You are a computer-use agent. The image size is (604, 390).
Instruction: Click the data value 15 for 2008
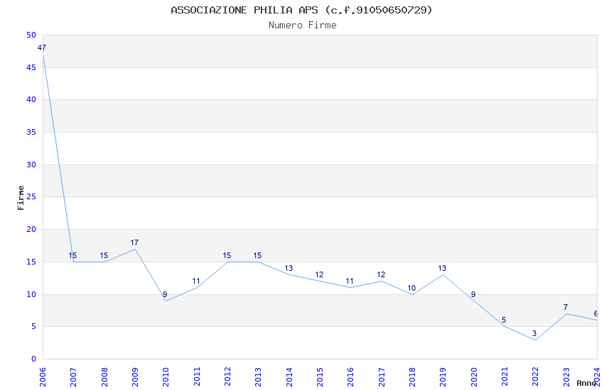point(104,255)
